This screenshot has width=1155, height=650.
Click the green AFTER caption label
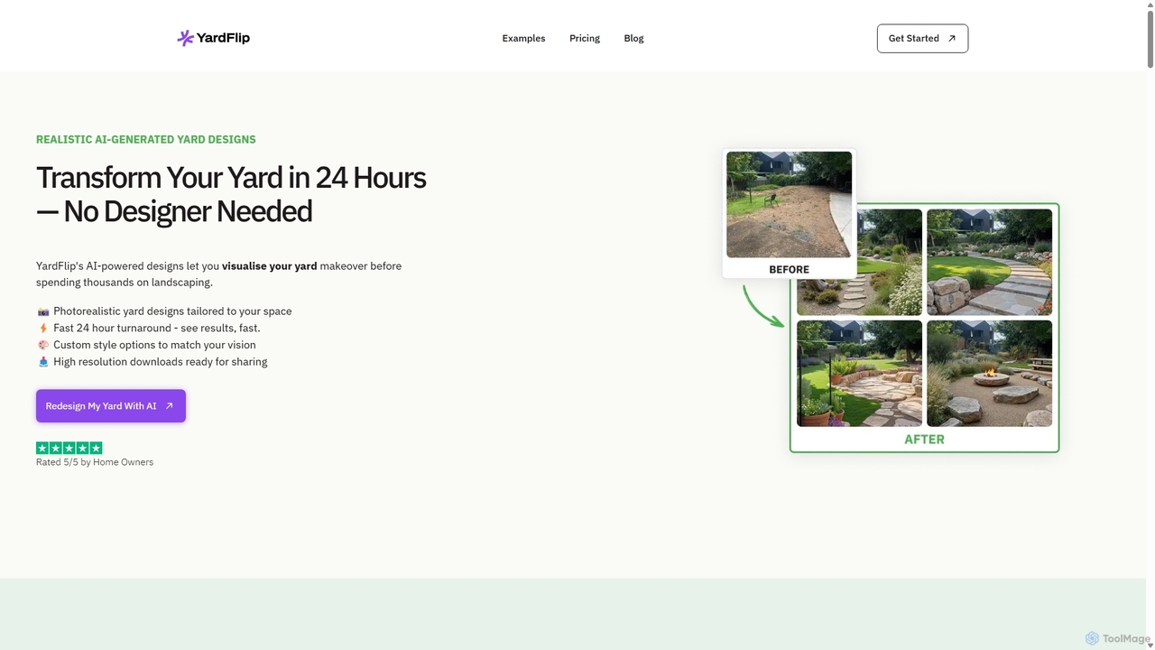pyautogui.click(x=924, y=440)
